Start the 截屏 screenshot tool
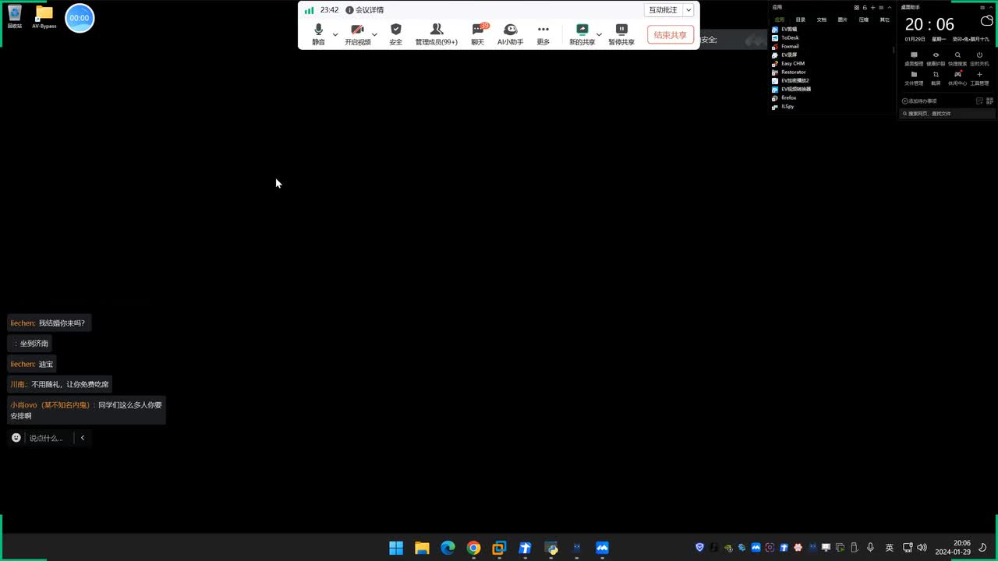Image resolution: width=998 pixels, height=561 pixels. [936, 78]
